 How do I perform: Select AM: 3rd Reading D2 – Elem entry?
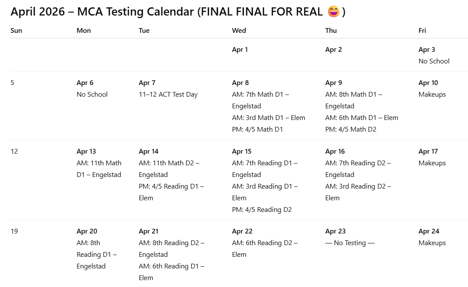pos(358,192)
